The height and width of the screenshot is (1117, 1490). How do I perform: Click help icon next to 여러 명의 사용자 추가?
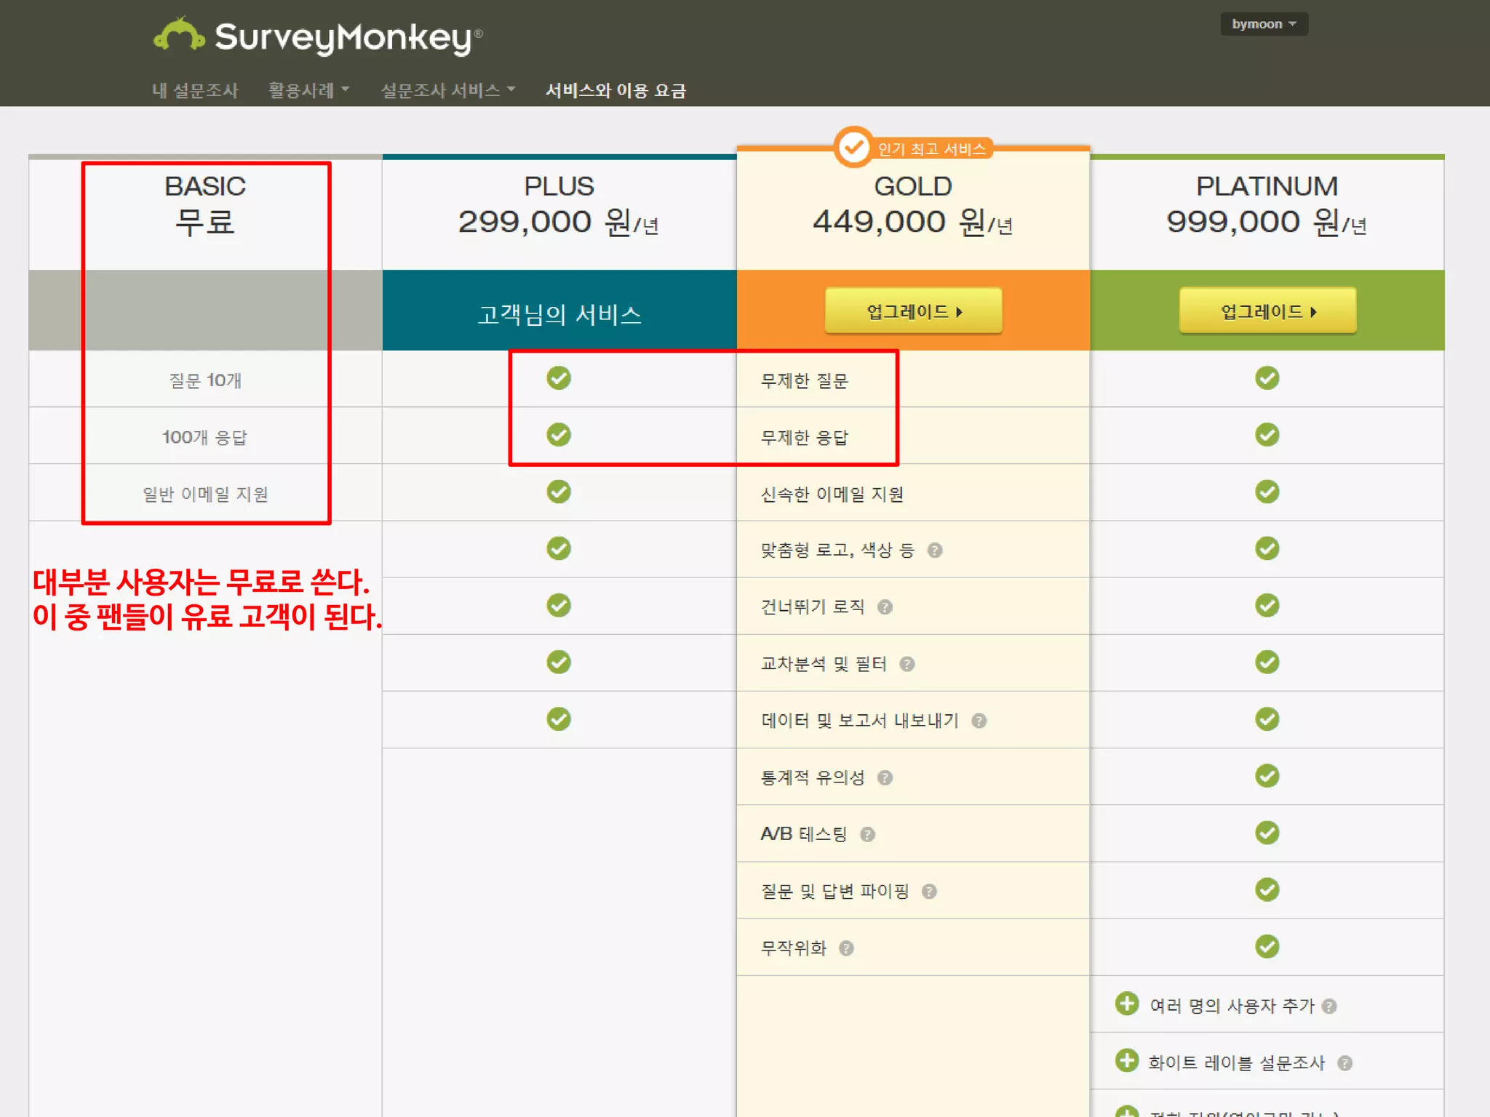coord(1329,1006)
